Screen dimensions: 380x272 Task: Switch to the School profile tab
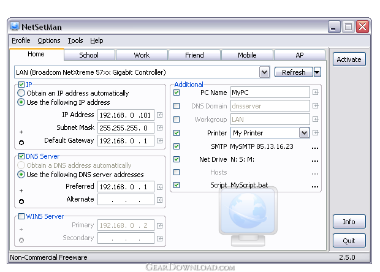tap(89, 55)
